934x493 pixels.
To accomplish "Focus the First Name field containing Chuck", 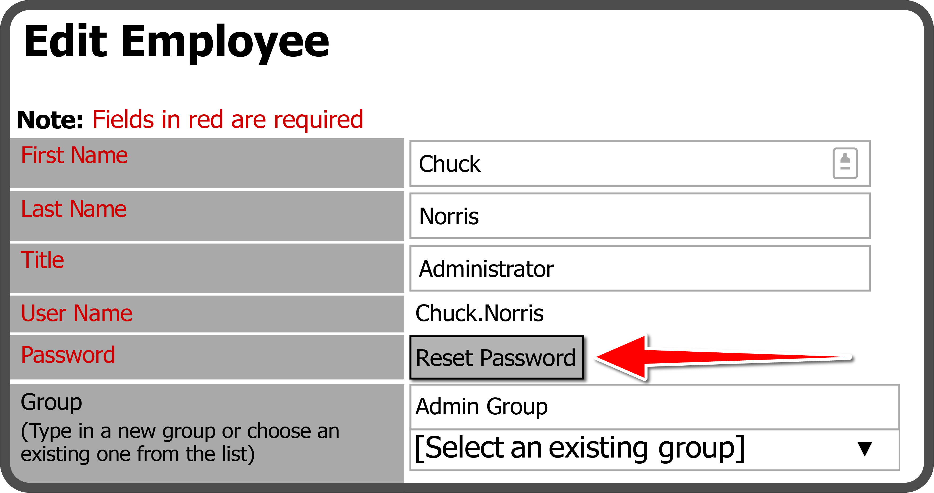I will pyautogui.click(x=640, y=163).
